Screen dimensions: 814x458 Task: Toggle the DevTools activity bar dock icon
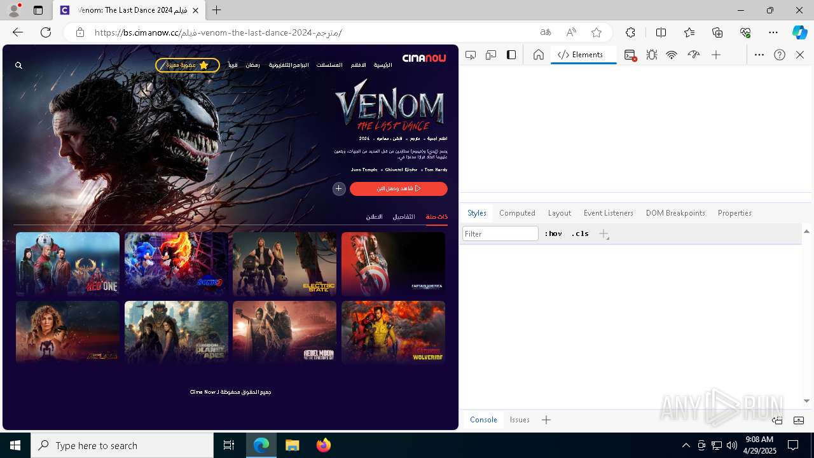[511, 55]
